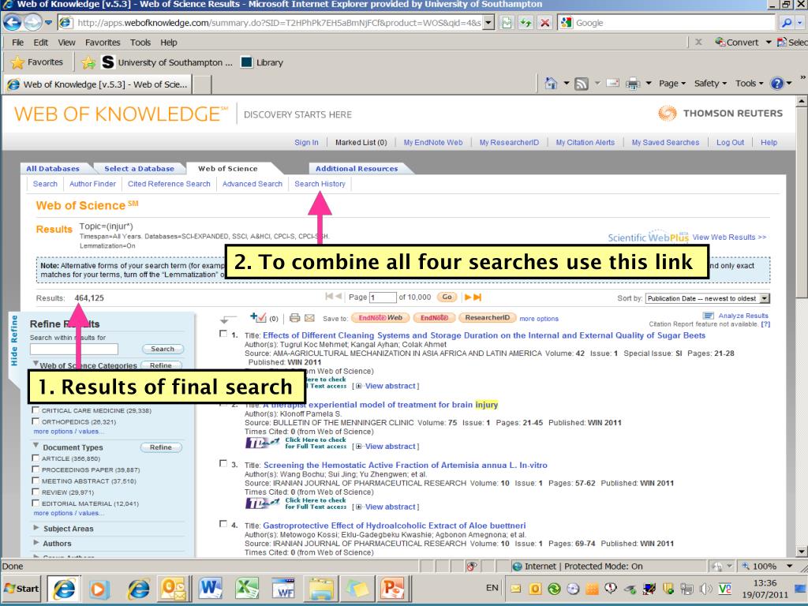This screenshot has height=606, width=808.
Task: Tick the MEETING ABSTRACT checkbox
Action: [x=36, y=481]
